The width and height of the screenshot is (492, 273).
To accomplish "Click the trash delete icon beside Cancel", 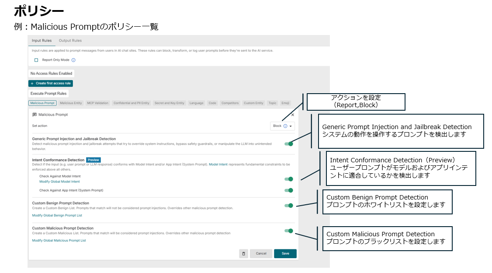I will click(x=244, y=253).
